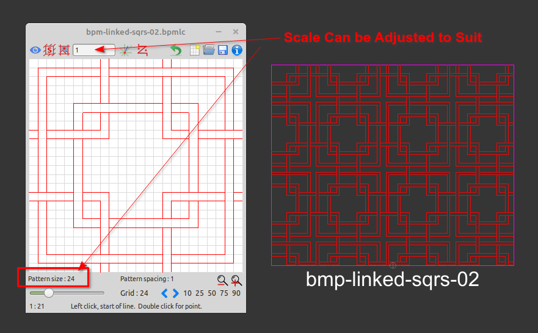Click the green undo arrow

(x=176, y=50)
